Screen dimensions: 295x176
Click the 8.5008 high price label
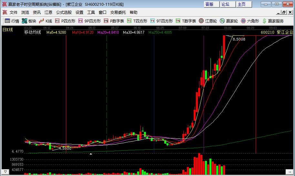(x=239, y=39)
